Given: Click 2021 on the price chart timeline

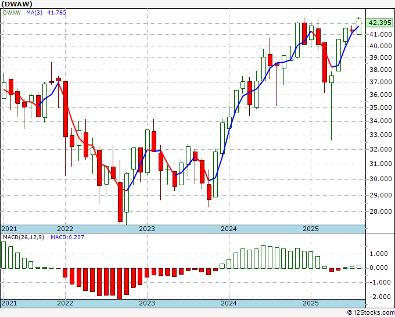Looking at the screenshot, I should pos(9,229).
